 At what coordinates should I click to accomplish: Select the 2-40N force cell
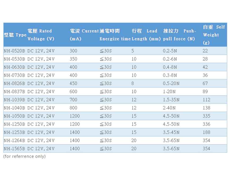(169, 108)
